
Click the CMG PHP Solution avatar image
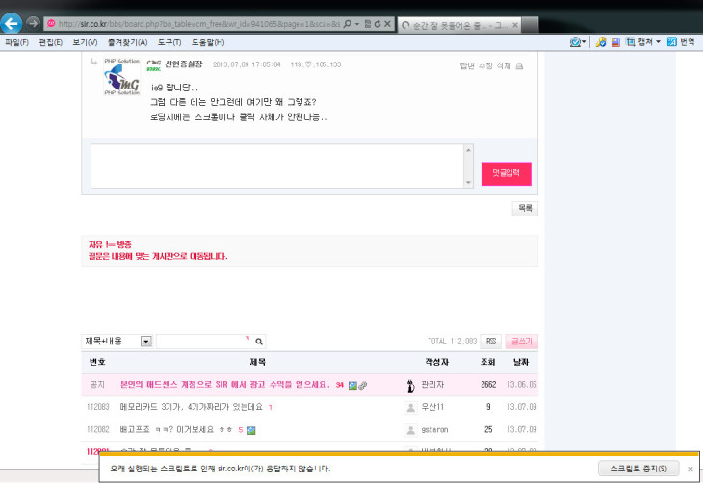[121, 77]
